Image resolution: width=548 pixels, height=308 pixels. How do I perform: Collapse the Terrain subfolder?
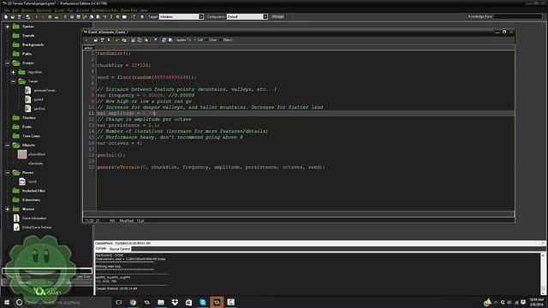pyautogui.click(x=13, y=81)
